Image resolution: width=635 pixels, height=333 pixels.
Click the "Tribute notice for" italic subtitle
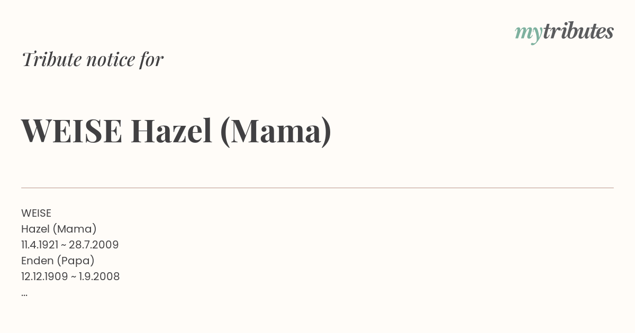point(93,59)
